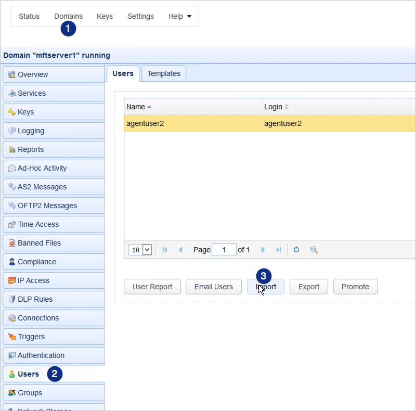Open the search magnifier in pagination bar

pos(313,250)
